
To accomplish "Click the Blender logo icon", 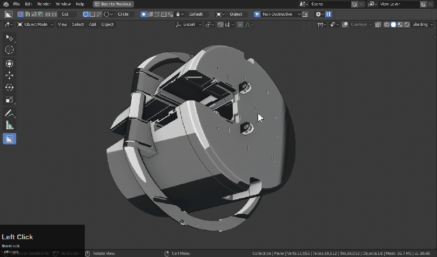I will click(x=6, y=4).
